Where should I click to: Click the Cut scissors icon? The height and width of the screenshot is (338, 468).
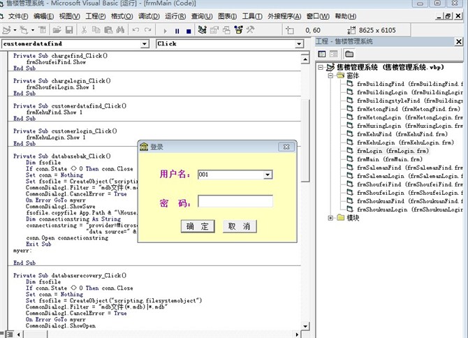pos(84,30)
